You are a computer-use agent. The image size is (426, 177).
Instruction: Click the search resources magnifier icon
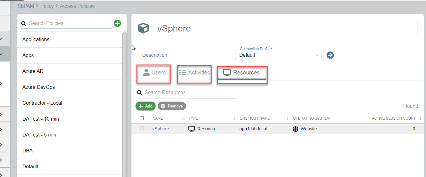pos(140,93)
